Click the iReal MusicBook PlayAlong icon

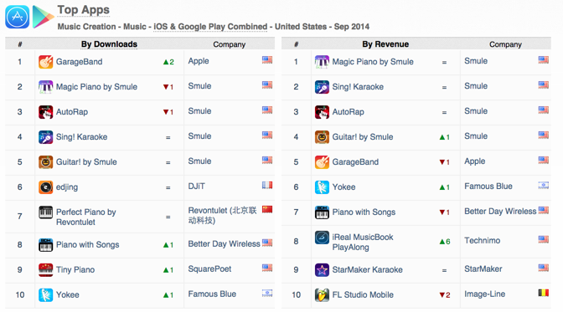coord(322,238)
